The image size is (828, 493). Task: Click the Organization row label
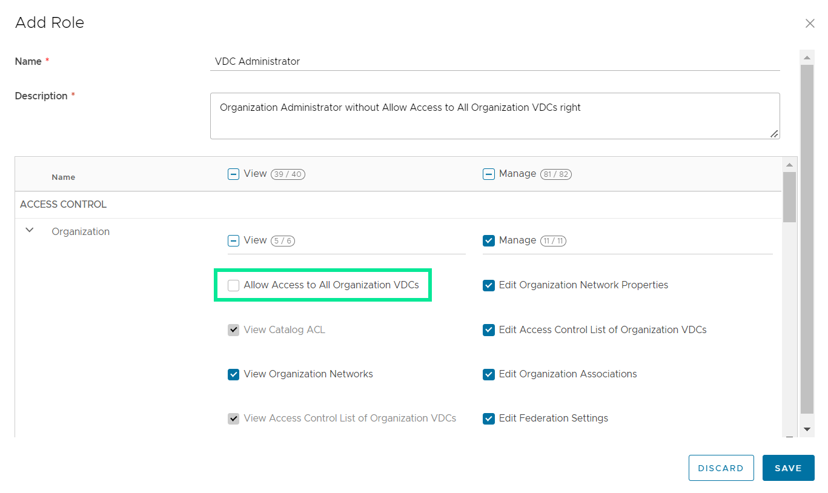(x=81, y=231)
